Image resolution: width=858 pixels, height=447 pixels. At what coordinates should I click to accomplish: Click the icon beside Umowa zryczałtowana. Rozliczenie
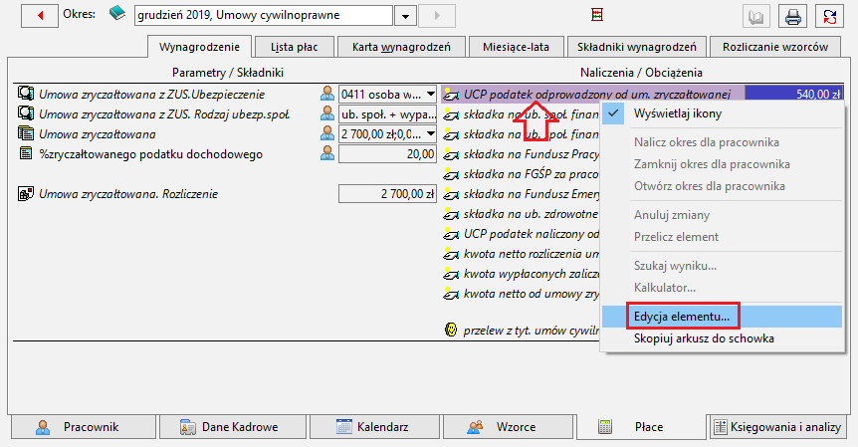point(26,194)
